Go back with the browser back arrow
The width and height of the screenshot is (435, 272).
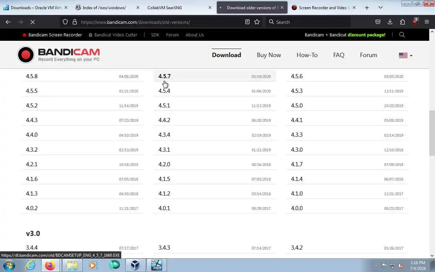[8, 22]
